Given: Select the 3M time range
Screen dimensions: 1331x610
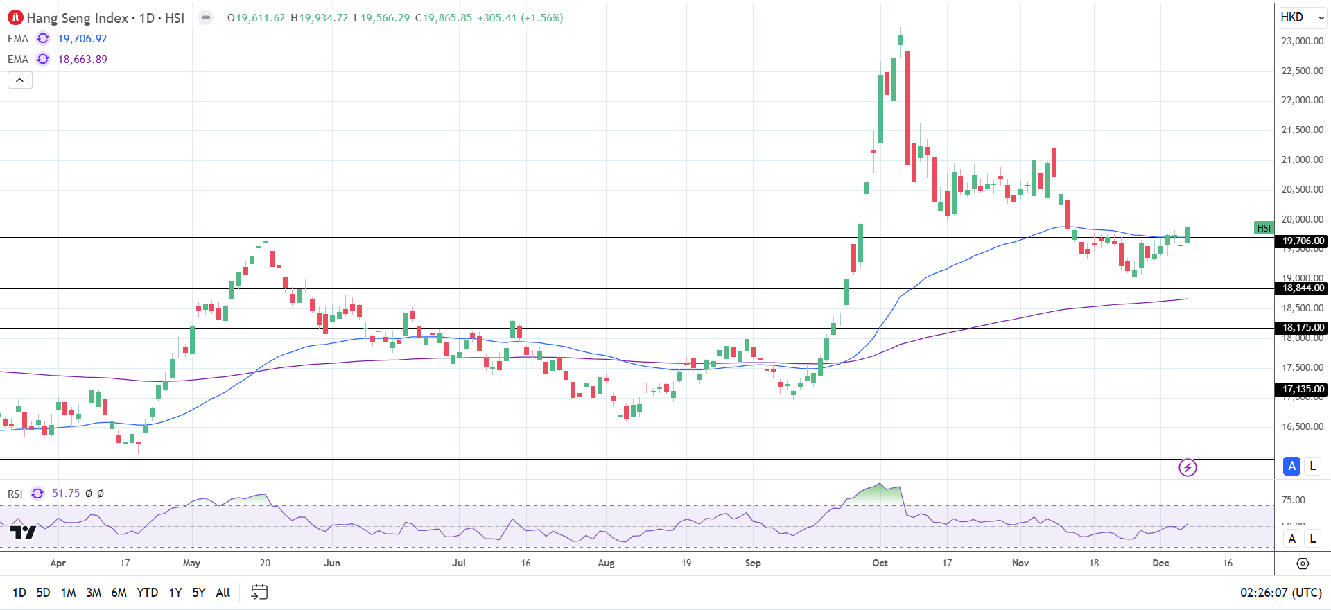Looking at the screenshot, I should [x=94, y=593].
